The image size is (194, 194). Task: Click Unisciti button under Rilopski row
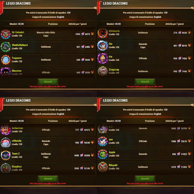click(145, 179)
